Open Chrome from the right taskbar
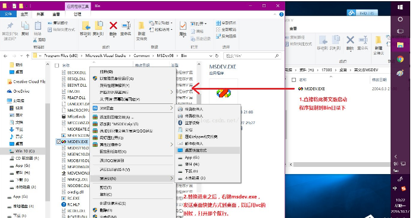The height and width of the screenshot is (218, 412). (x=400, y=59)
